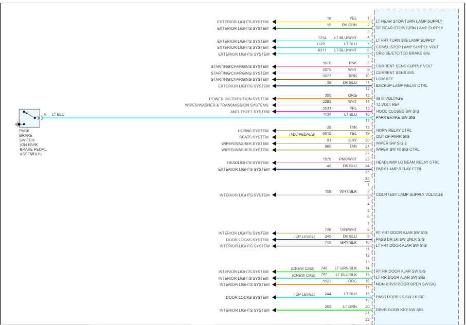The image size is (466, 325).
Task: Click PASS DOOR LK SW LK SIG label
Action: pos(400,297)
